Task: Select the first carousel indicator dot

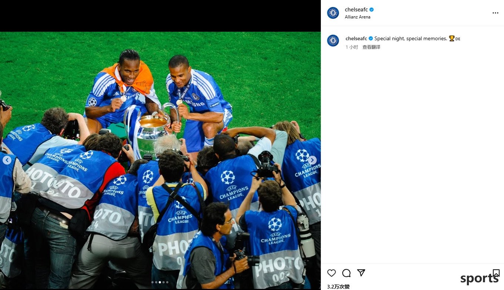Action: 152,282
